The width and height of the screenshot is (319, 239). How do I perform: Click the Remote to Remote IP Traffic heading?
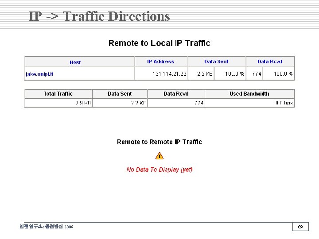pyautogui.click(x=159, y=142)
